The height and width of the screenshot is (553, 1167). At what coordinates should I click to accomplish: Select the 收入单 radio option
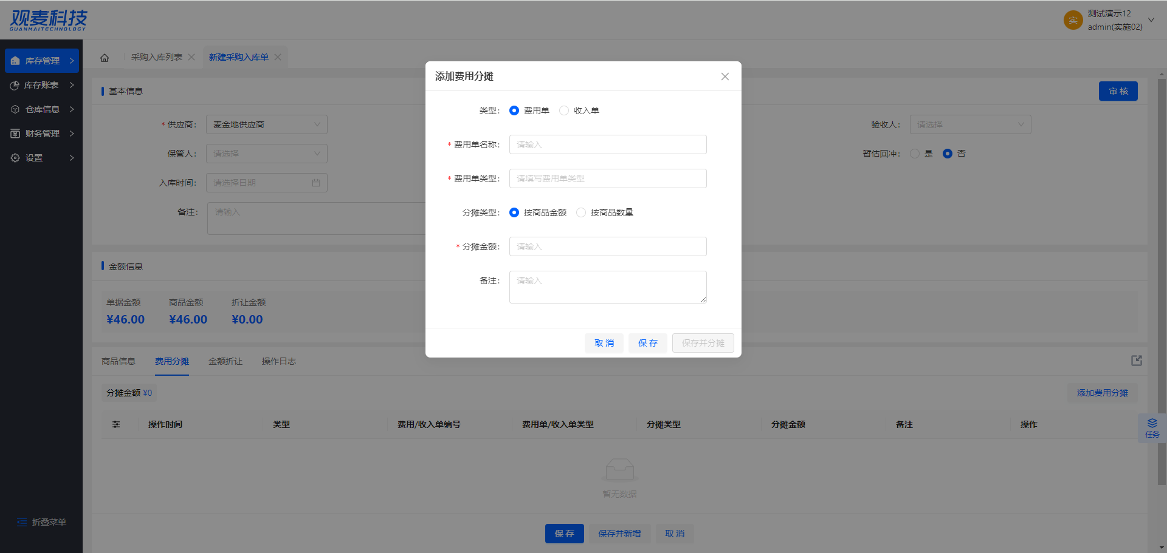564,110
